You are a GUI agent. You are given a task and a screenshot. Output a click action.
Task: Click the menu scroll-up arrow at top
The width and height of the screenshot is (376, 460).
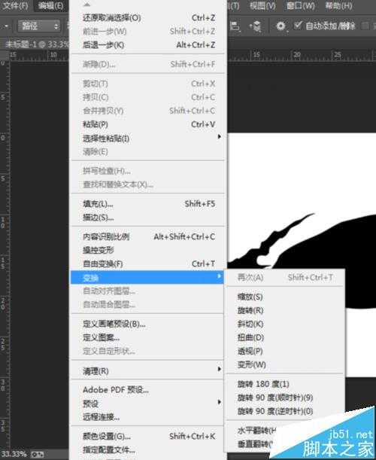[87, 5]
